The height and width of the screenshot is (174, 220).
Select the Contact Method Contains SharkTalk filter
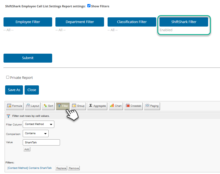point(30,168)
